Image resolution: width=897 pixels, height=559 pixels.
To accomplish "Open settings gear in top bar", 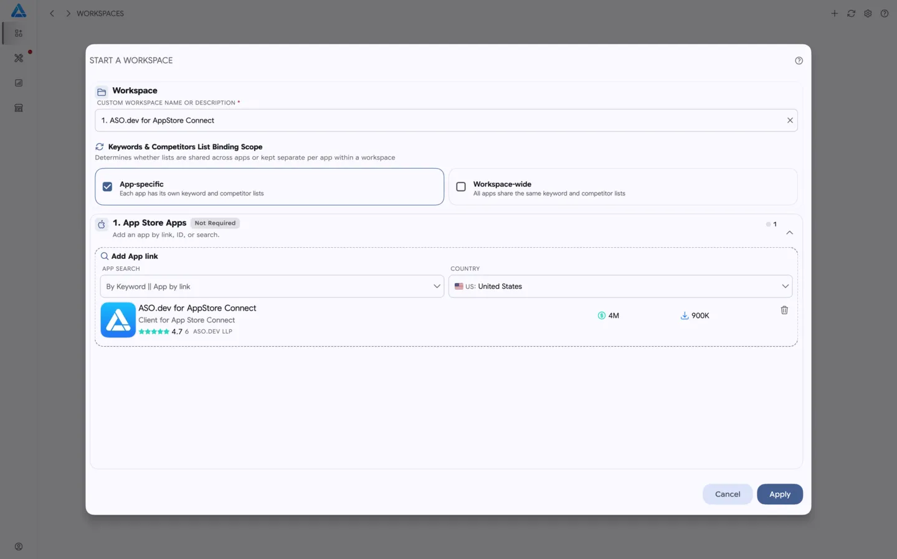I will click(x=868, y=13).
